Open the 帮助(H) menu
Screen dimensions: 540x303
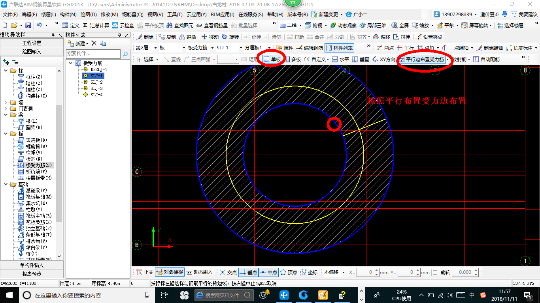[x=275, y=15]
